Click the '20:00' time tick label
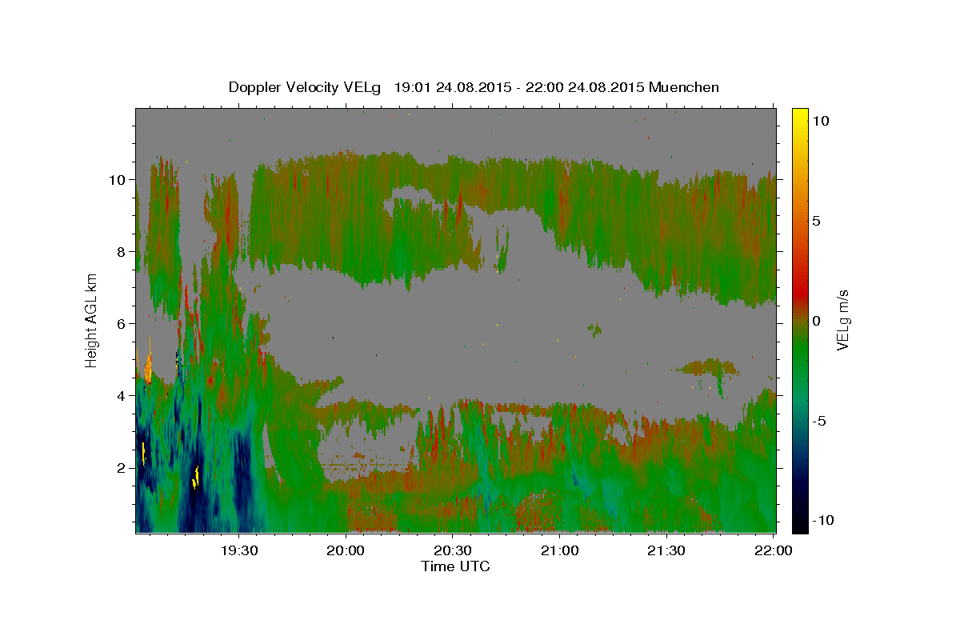This screenshot has height=640, width=960. 346,550
